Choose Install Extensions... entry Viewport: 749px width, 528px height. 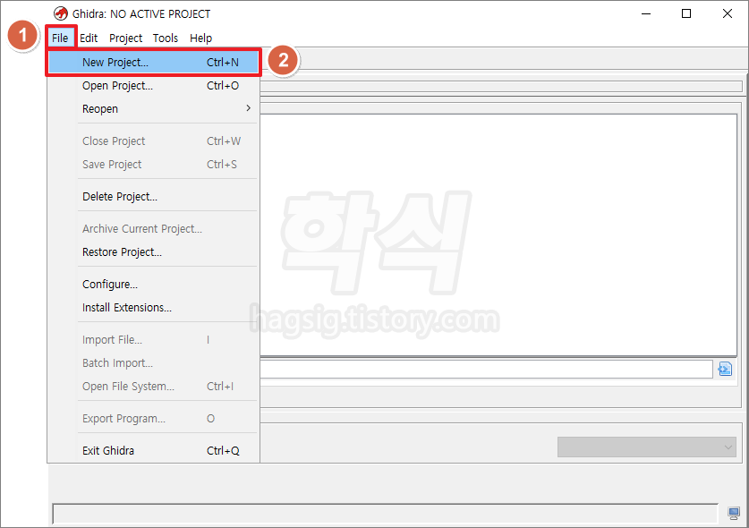[153, 307]
